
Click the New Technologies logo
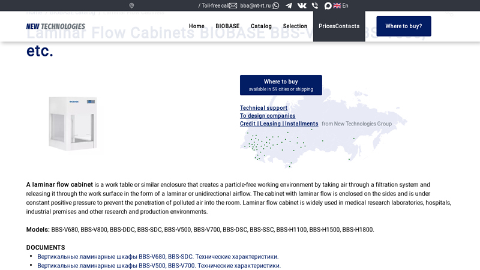point(56,26)
